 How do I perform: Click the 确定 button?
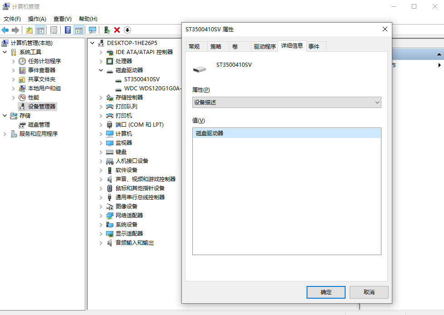326,292
